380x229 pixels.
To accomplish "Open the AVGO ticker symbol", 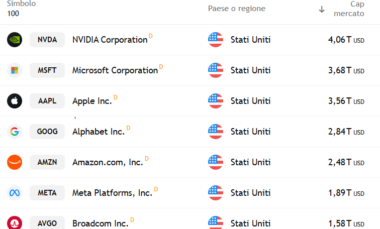I will coord(47,222).
